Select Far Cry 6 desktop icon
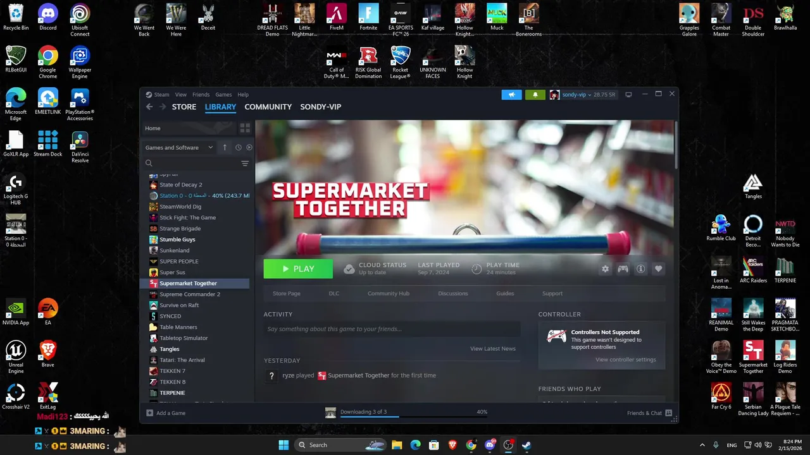The width and height of the screenshot is (810, 455). click(x=721, y=396)
